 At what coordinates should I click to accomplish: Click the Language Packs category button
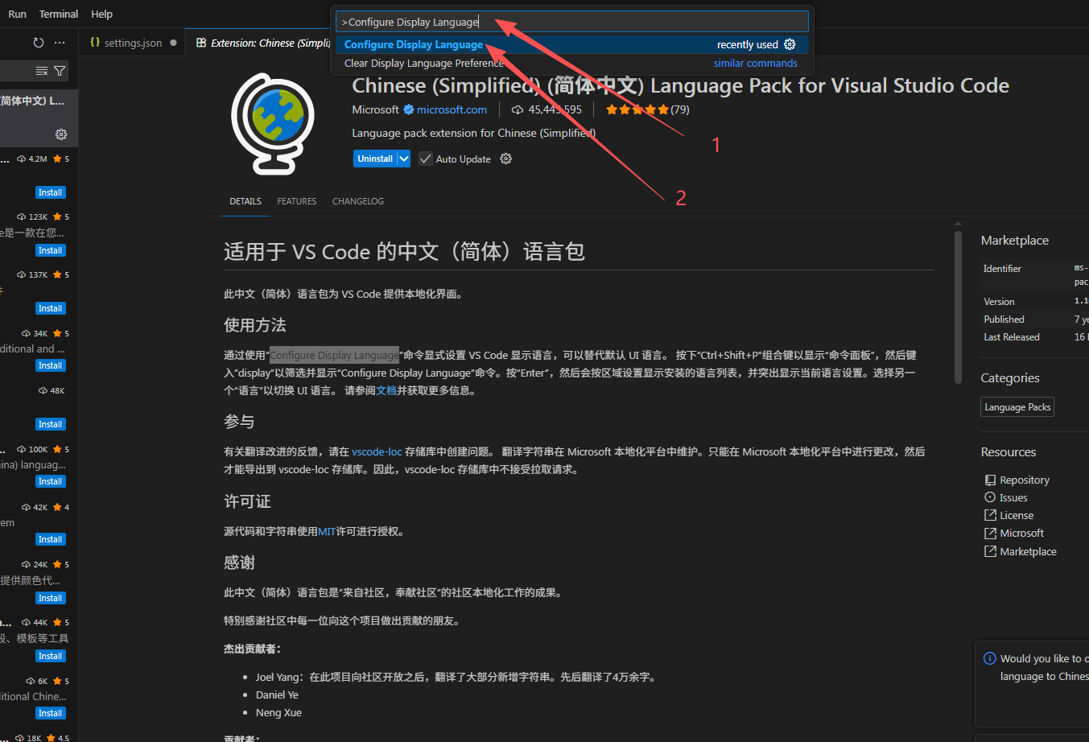tap(1017, 407)
